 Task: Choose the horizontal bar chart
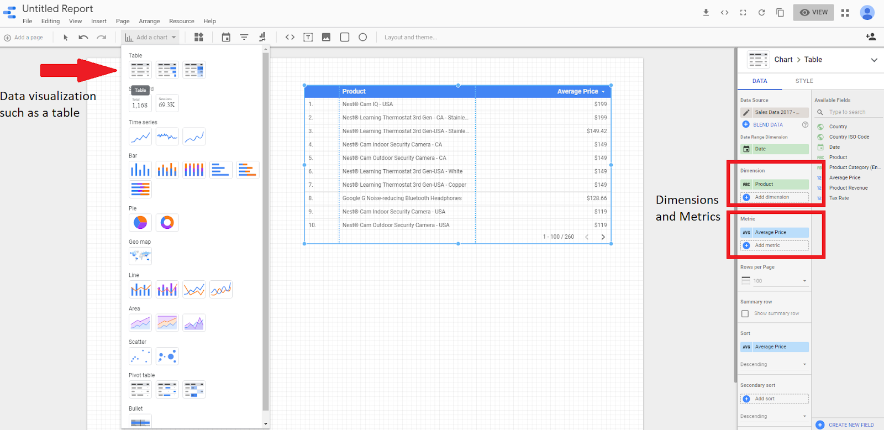tap(220, 170)
